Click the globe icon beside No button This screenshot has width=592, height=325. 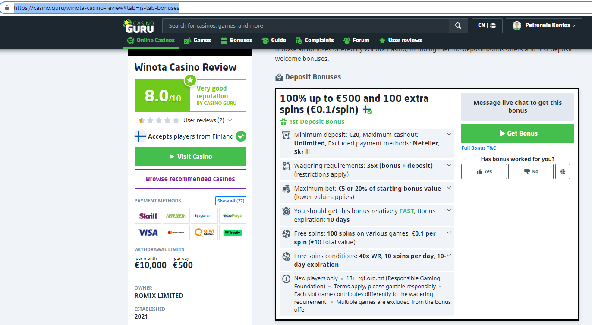(562, 171)
